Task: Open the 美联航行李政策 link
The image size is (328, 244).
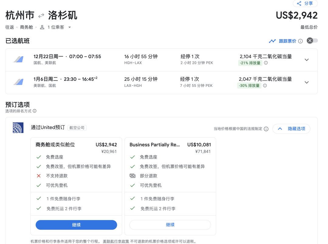Action: coord(116,242)
